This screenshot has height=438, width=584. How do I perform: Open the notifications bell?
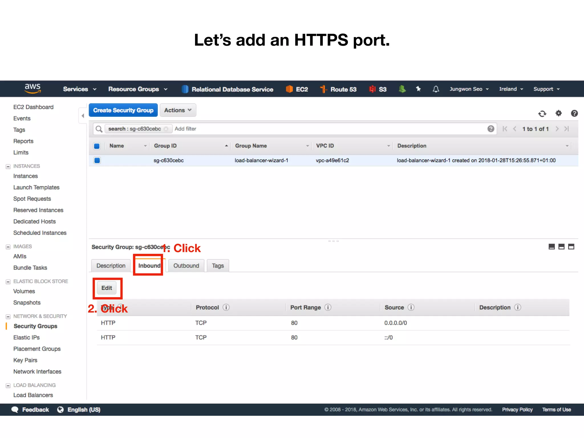[436, 89]
